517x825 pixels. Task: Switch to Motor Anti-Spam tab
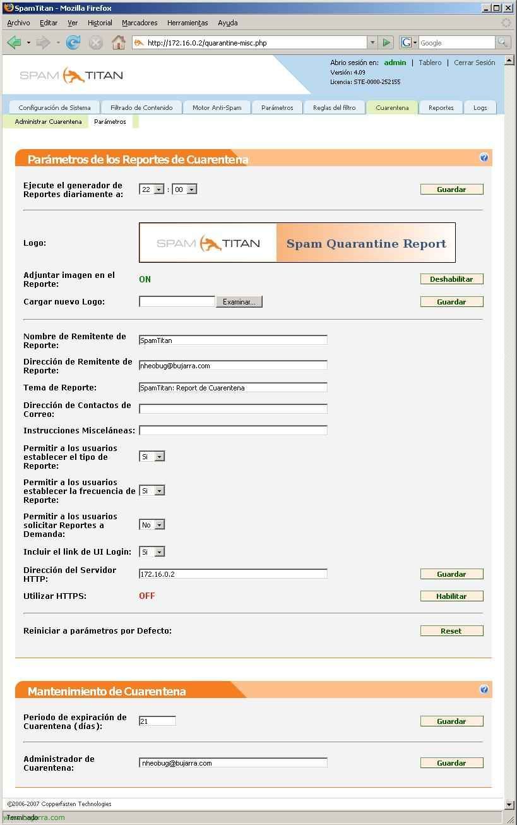217,107
